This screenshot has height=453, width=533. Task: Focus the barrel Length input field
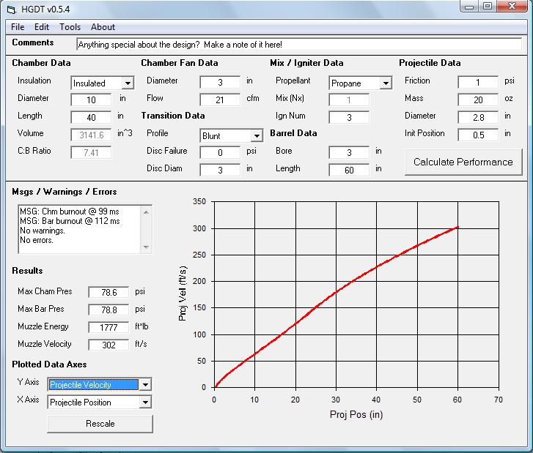pos(349,171)
